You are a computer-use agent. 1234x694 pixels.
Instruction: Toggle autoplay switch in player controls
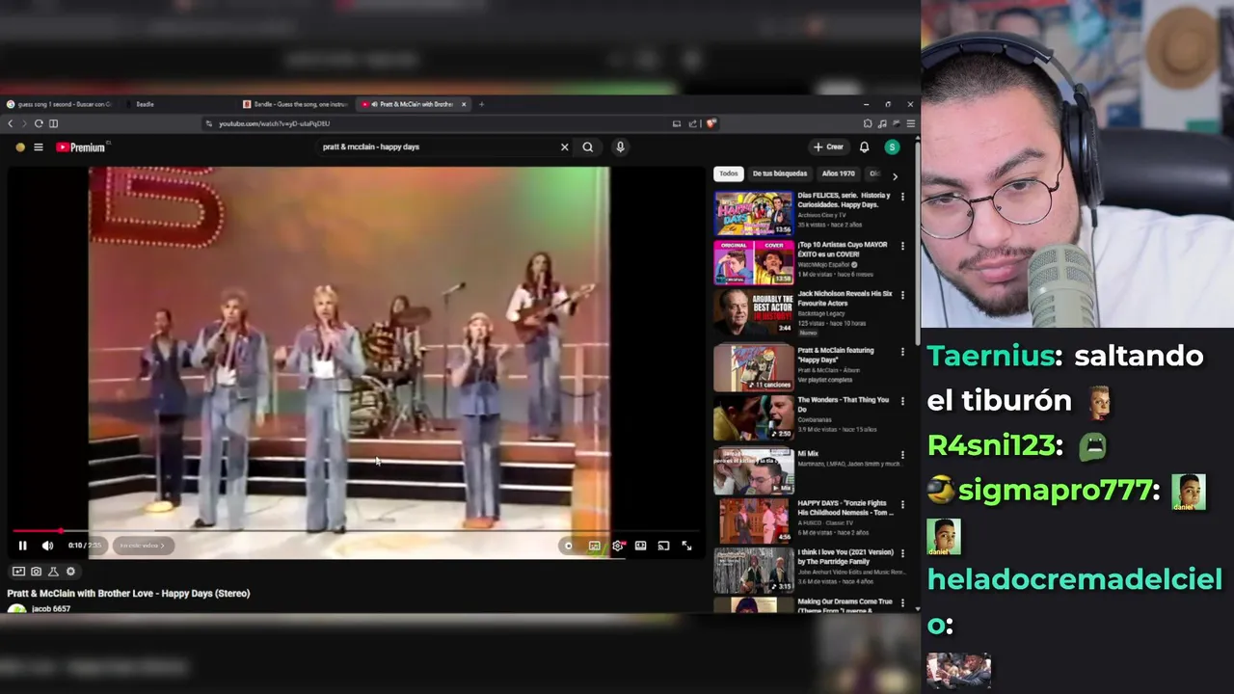(x=568, y=546)
